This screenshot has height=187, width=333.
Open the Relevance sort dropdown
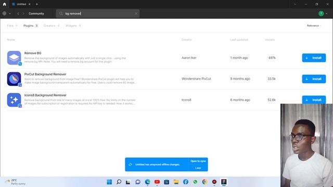[x=314, y=25]
